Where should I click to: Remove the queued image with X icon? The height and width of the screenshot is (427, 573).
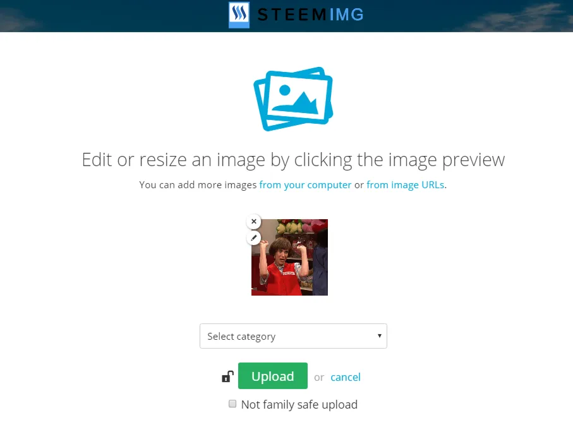pos(254,221)
